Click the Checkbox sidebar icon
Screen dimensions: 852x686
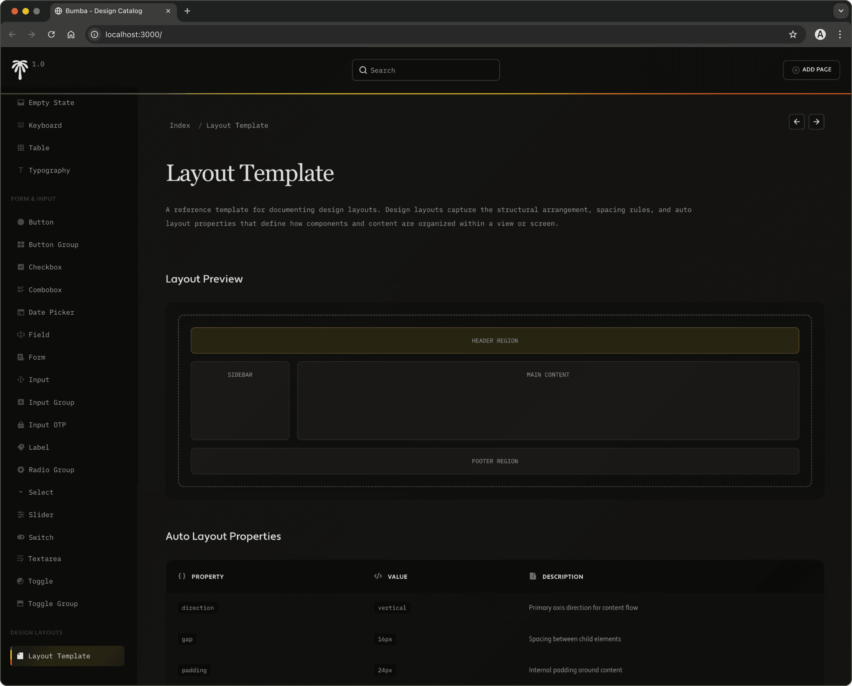(x=20, y=267)
